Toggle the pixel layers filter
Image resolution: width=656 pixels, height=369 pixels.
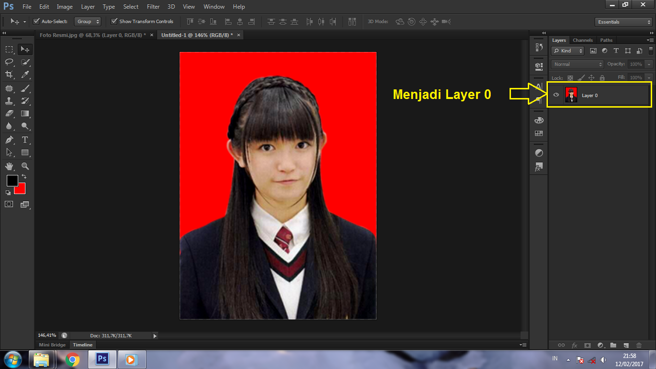coord(593,51)
